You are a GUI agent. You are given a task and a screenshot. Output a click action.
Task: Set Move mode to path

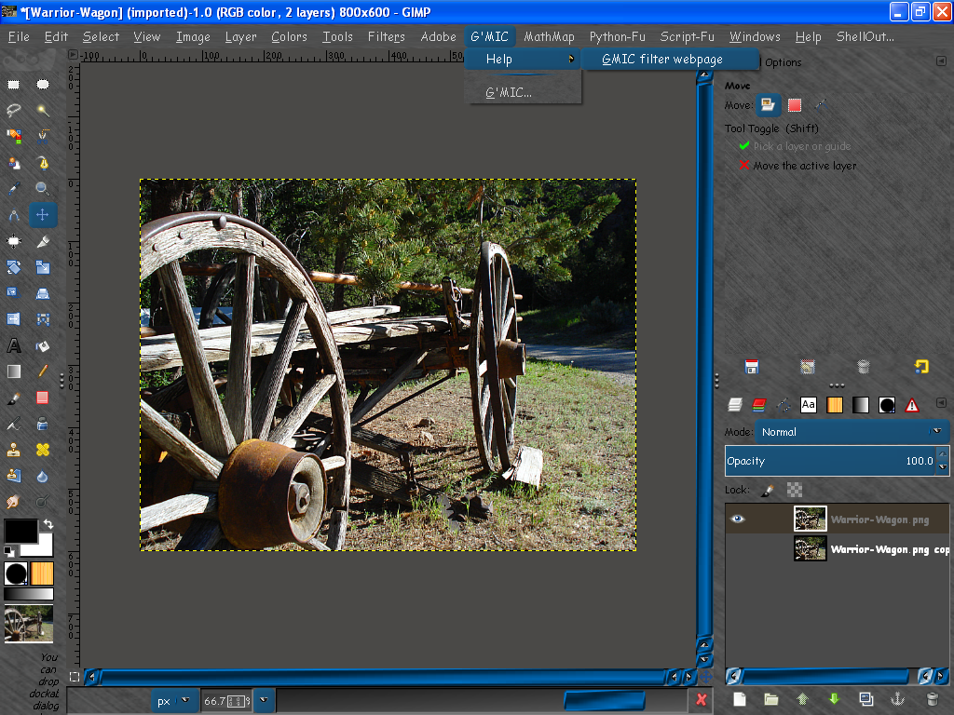tap(822, 105)
